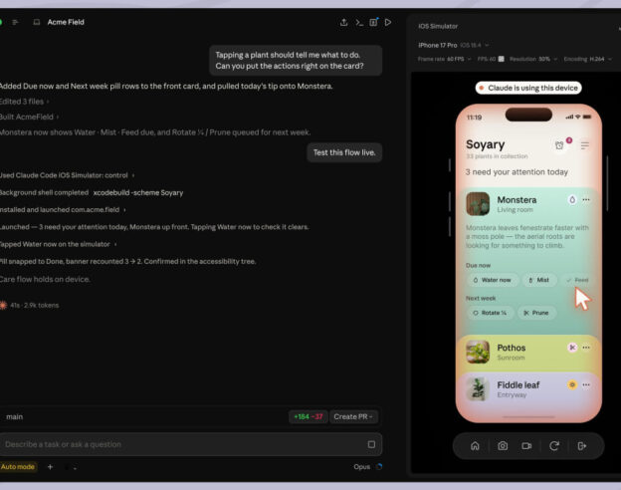Open the three-dot menu on the Monstera card

coord(586,200)
